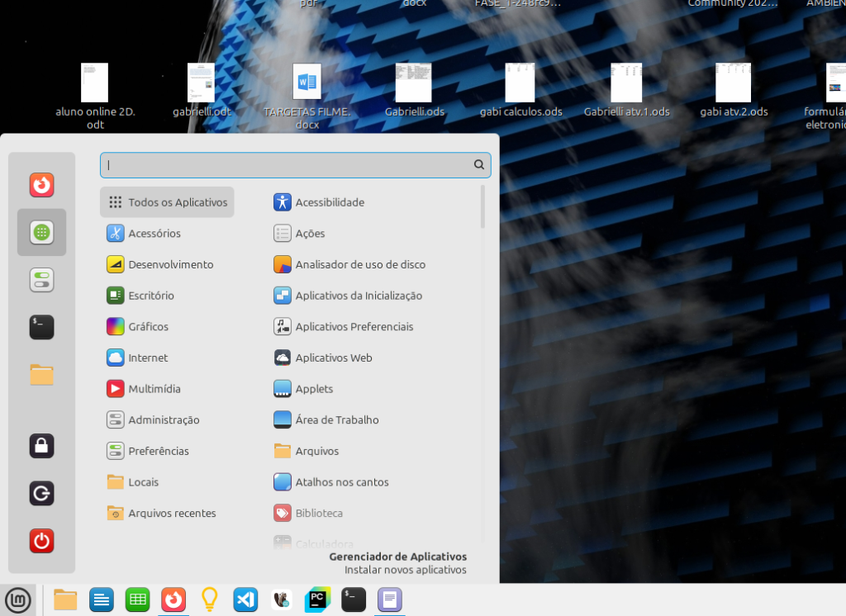
Task: Open Firefox from the menu favorites sidebar
Action: [x=41, y=185]
